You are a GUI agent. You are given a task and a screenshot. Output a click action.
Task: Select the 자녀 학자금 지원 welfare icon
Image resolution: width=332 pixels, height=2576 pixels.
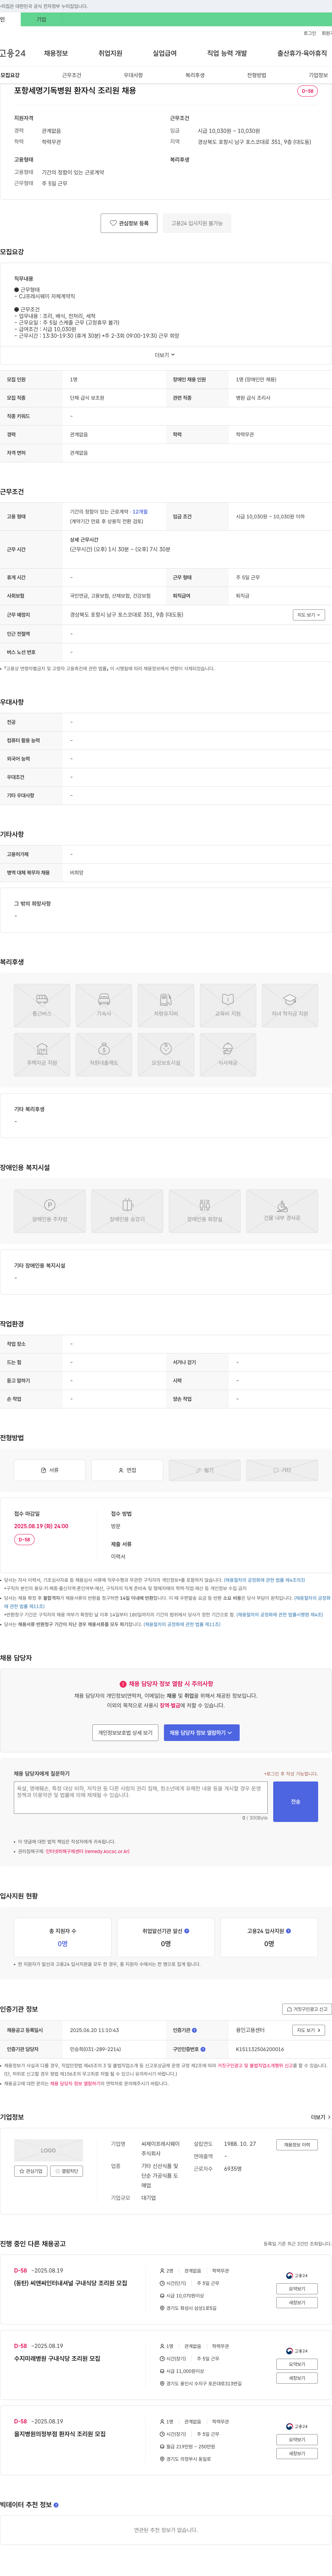pos(290,1005)
